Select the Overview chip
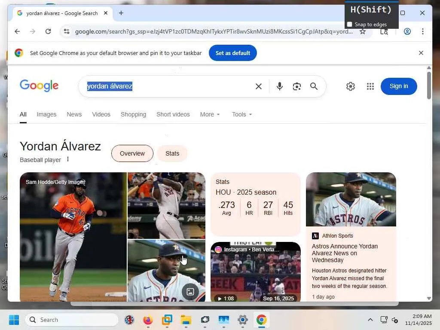The image size is (440, 330). click(x=132, y=153)
